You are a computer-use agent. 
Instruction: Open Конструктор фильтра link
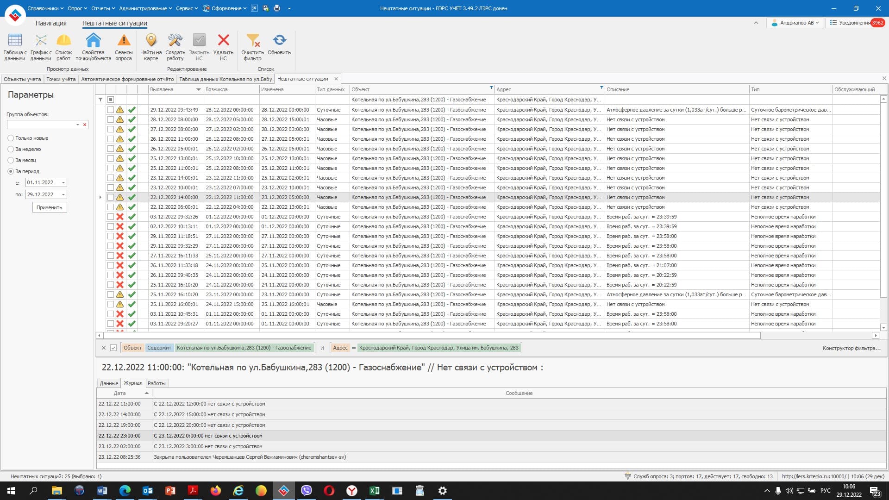pos(851,348)
